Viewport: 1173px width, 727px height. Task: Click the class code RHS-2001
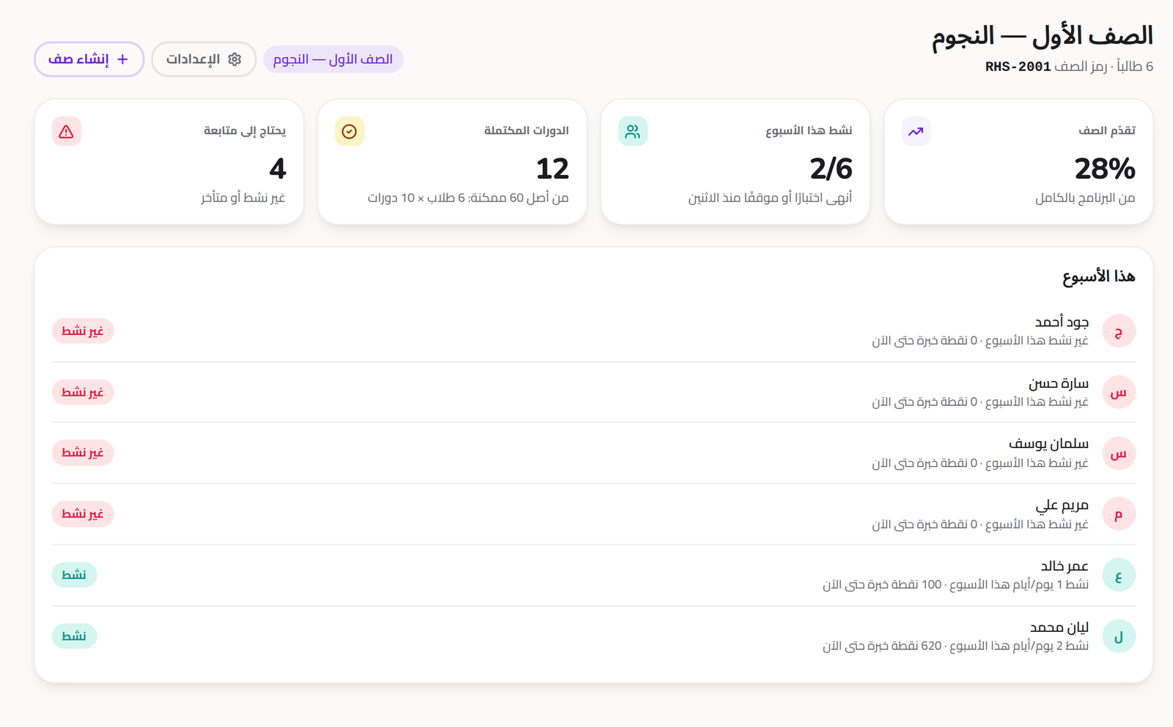(x=1018, y=67)
